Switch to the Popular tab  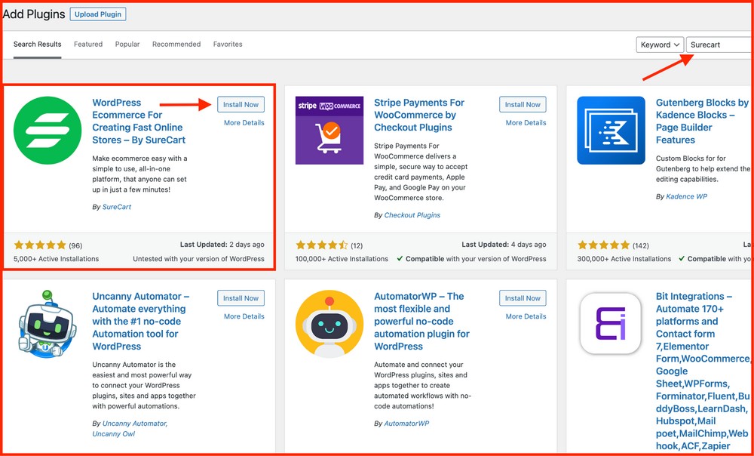127,45
